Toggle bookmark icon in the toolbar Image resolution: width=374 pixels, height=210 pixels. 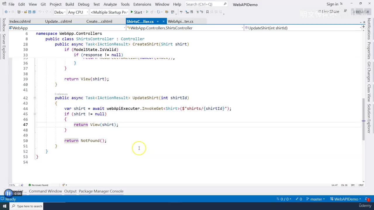pyautogui.click(x=207, y=12)
